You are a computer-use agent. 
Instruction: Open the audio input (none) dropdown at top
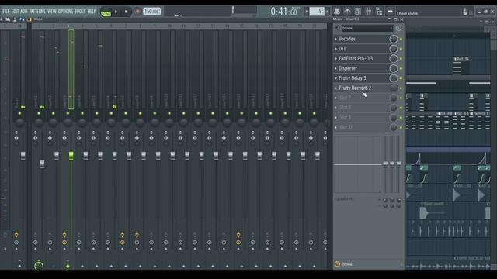click(367, 28)
